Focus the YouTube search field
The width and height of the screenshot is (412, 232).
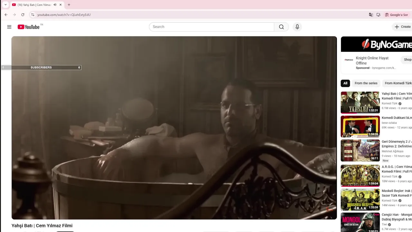tap(211, 27)
